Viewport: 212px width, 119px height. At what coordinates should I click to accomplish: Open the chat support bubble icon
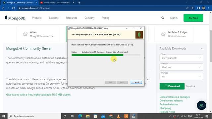tap(201, 105)
